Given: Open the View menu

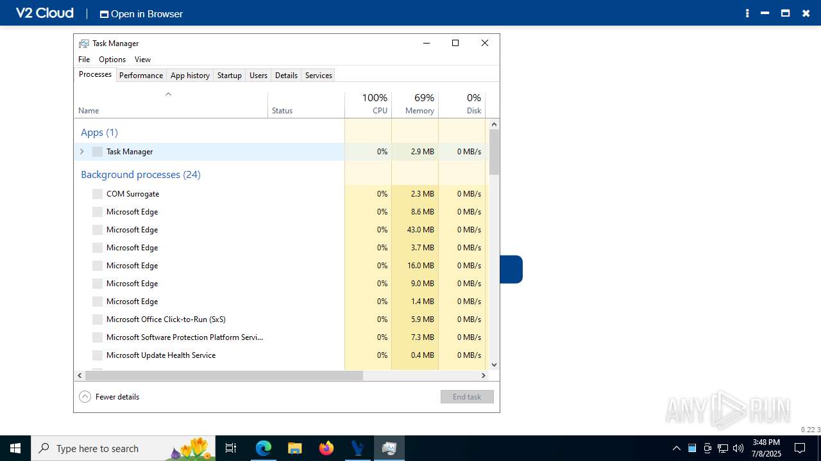Looking at the screenshot, I should tap(142, 60).
